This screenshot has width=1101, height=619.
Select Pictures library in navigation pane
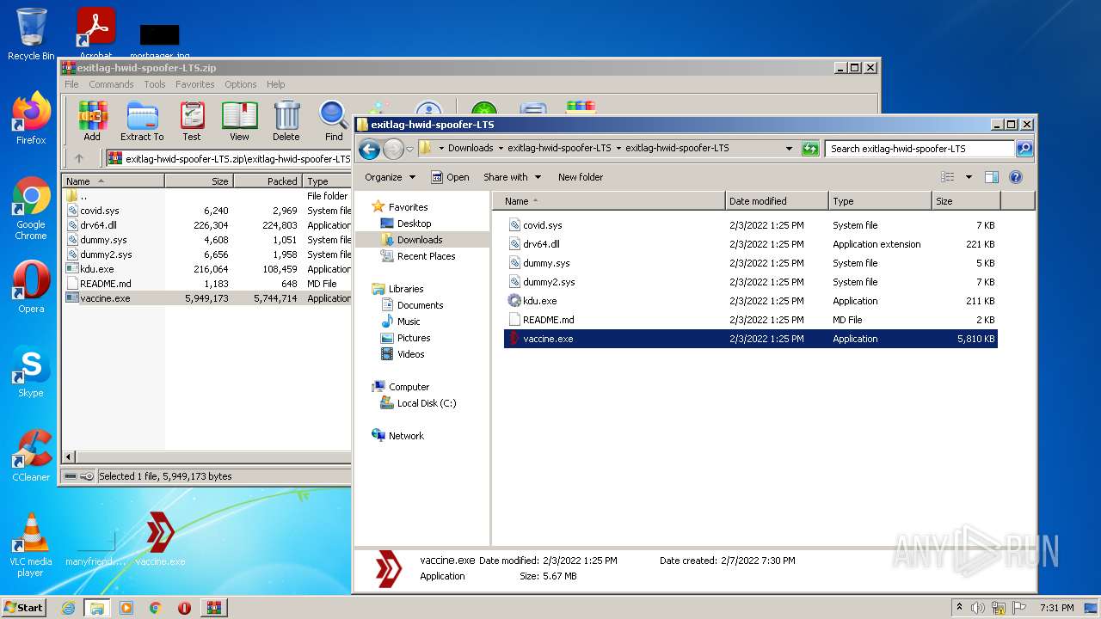[414, 338]
